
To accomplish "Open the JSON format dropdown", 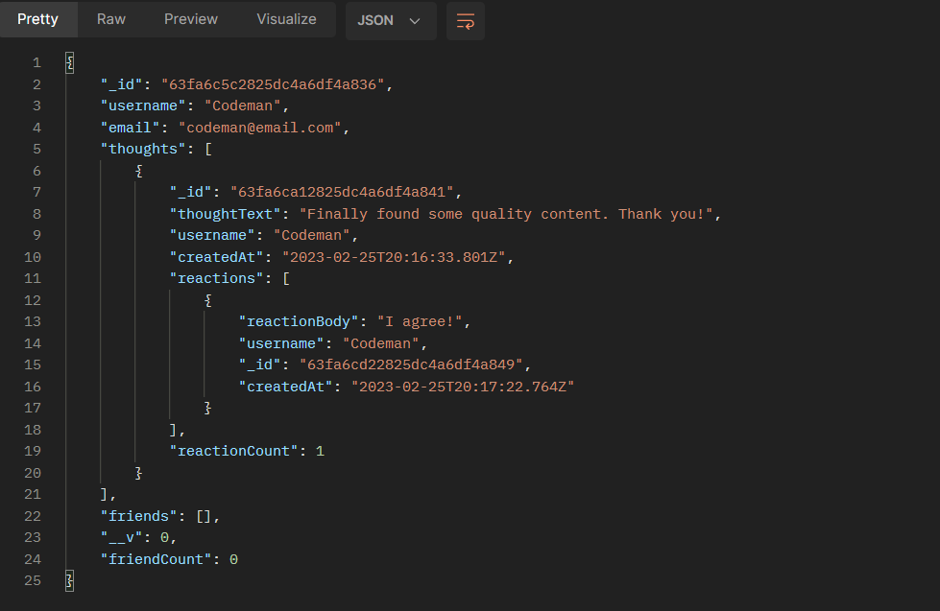I will (x=391, y=21).
